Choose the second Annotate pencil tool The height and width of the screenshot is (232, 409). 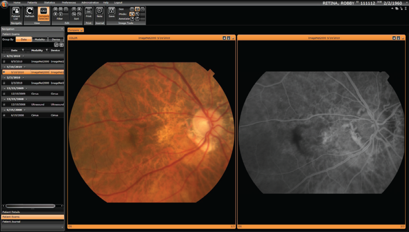pyautogui.click(x=137, y=19)
